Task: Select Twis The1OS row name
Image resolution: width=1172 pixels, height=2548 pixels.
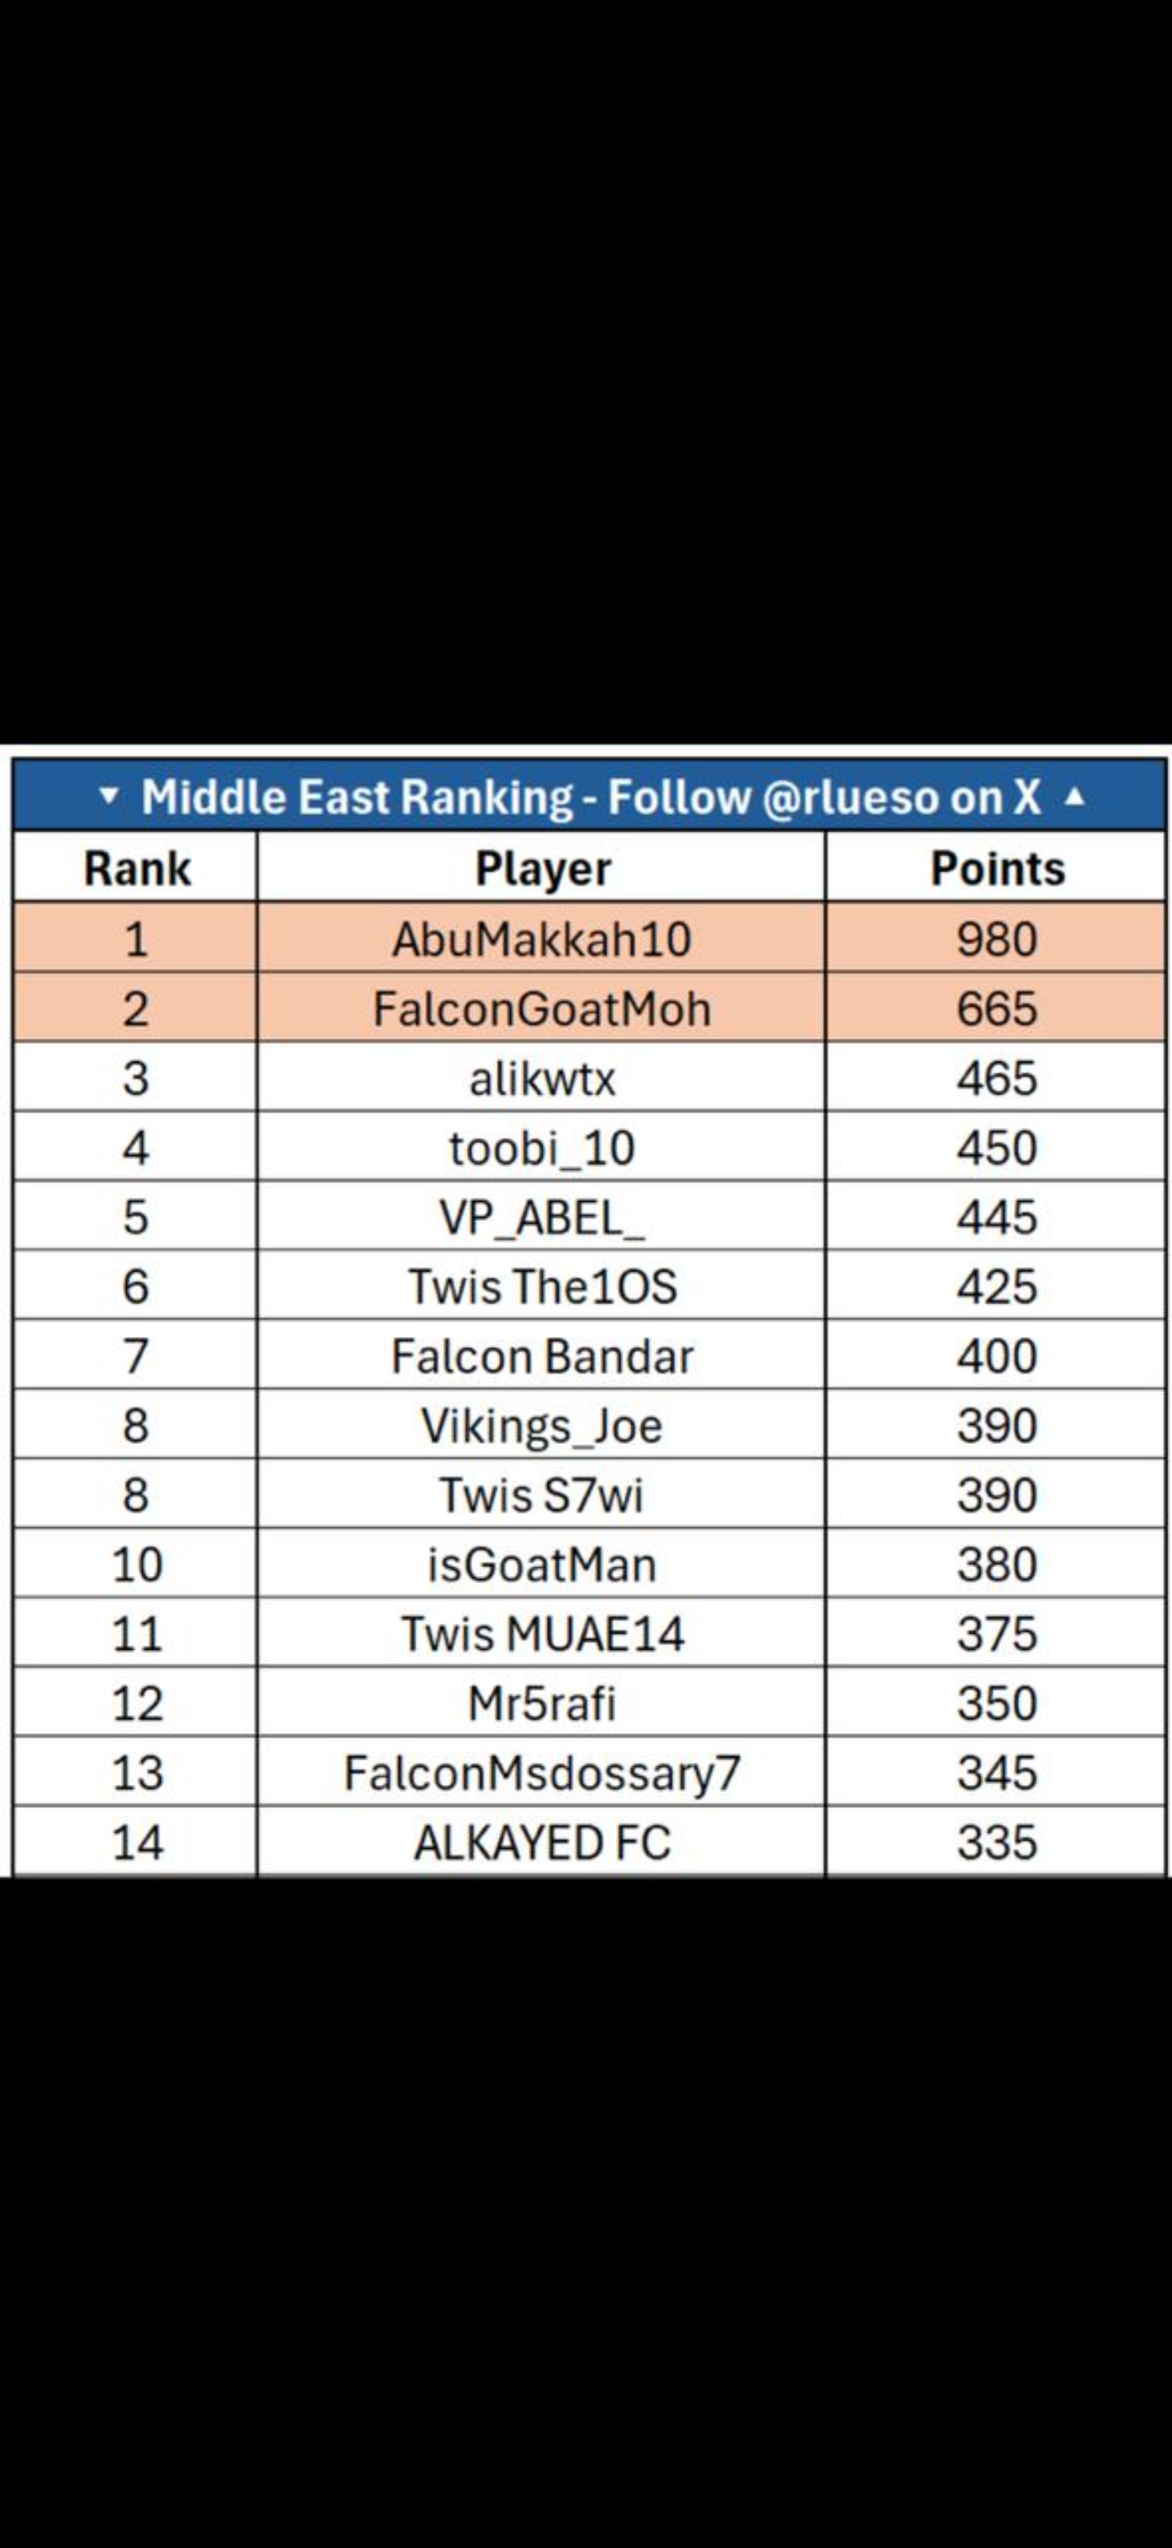Action: (x=542, y=1286)
